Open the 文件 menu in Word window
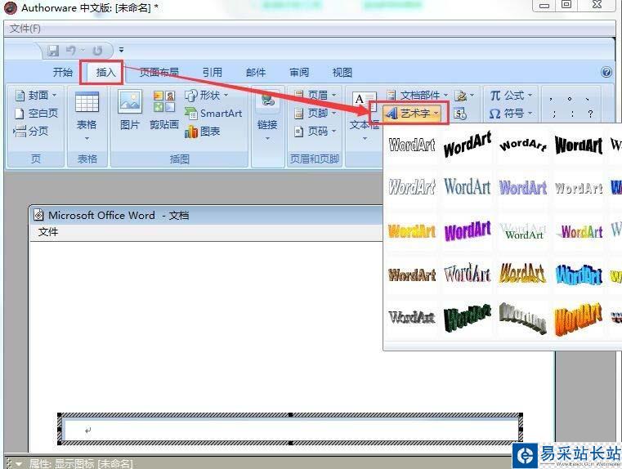 click(48, 232)
